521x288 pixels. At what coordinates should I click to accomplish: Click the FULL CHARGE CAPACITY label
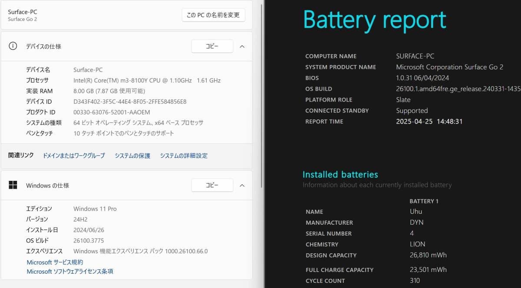pos(340,270)
